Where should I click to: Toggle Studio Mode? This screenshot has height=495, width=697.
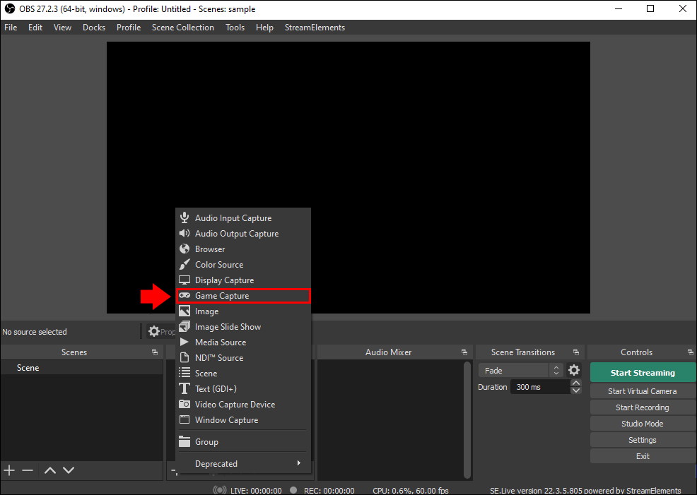click(x=642, y=423)
